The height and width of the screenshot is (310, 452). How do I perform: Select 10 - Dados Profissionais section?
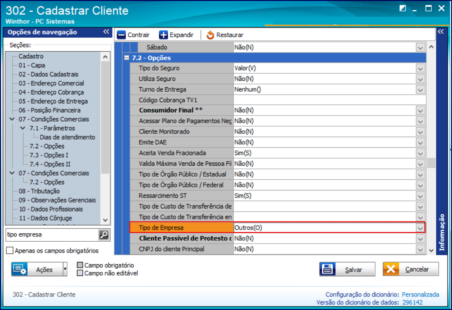[x=51, y=209]
